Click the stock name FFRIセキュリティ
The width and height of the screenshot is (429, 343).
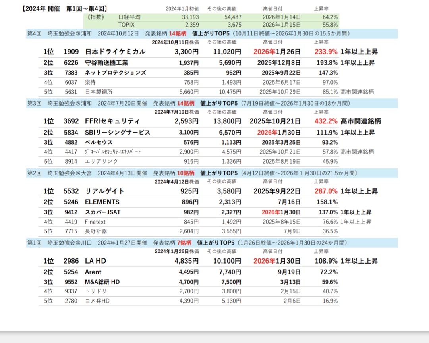[x=112, y=121]
